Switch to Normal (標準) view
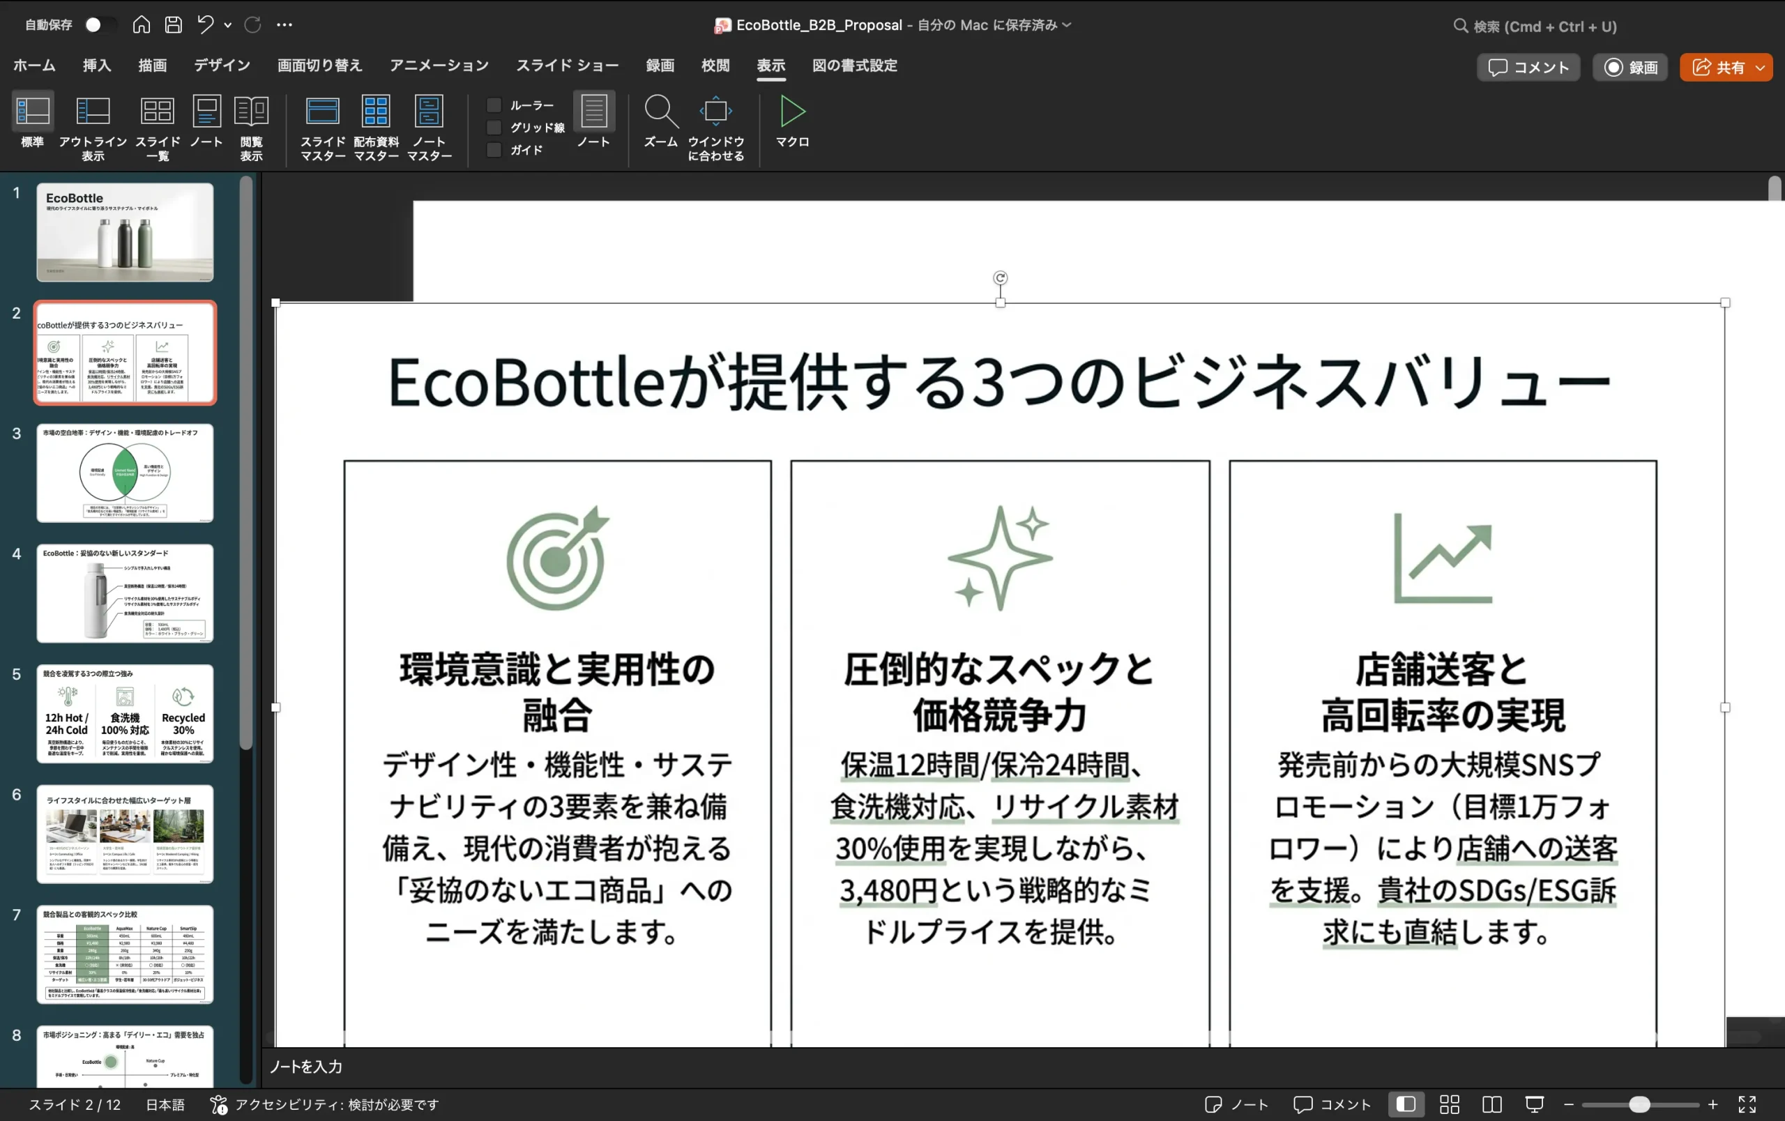Viewport: 1785px width, 1121px height. (x=33, y=120)
